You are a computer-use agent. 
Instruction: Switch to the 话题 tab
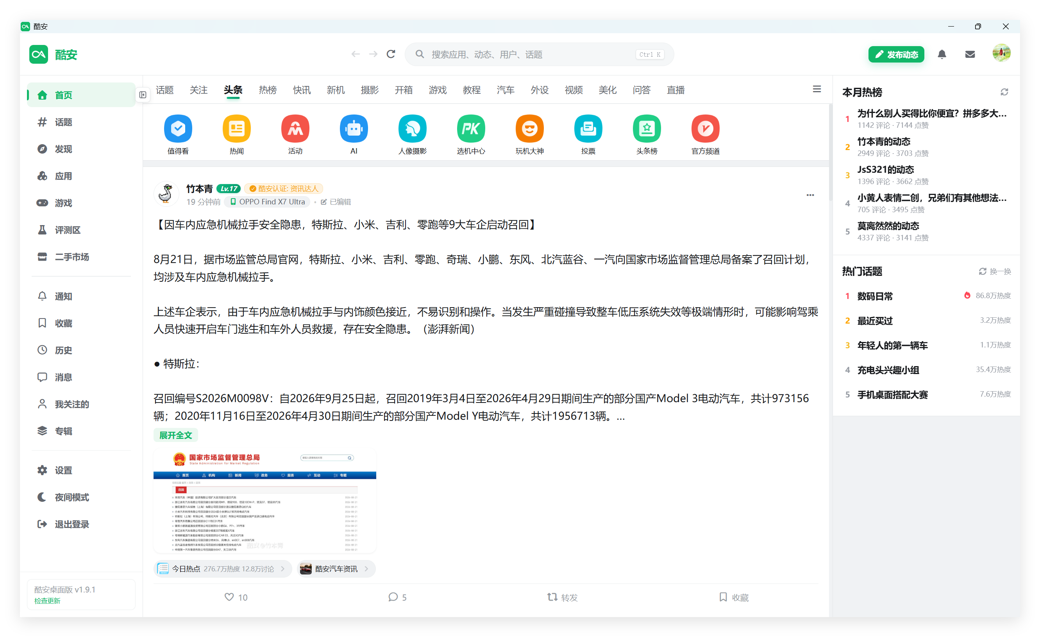164,90
